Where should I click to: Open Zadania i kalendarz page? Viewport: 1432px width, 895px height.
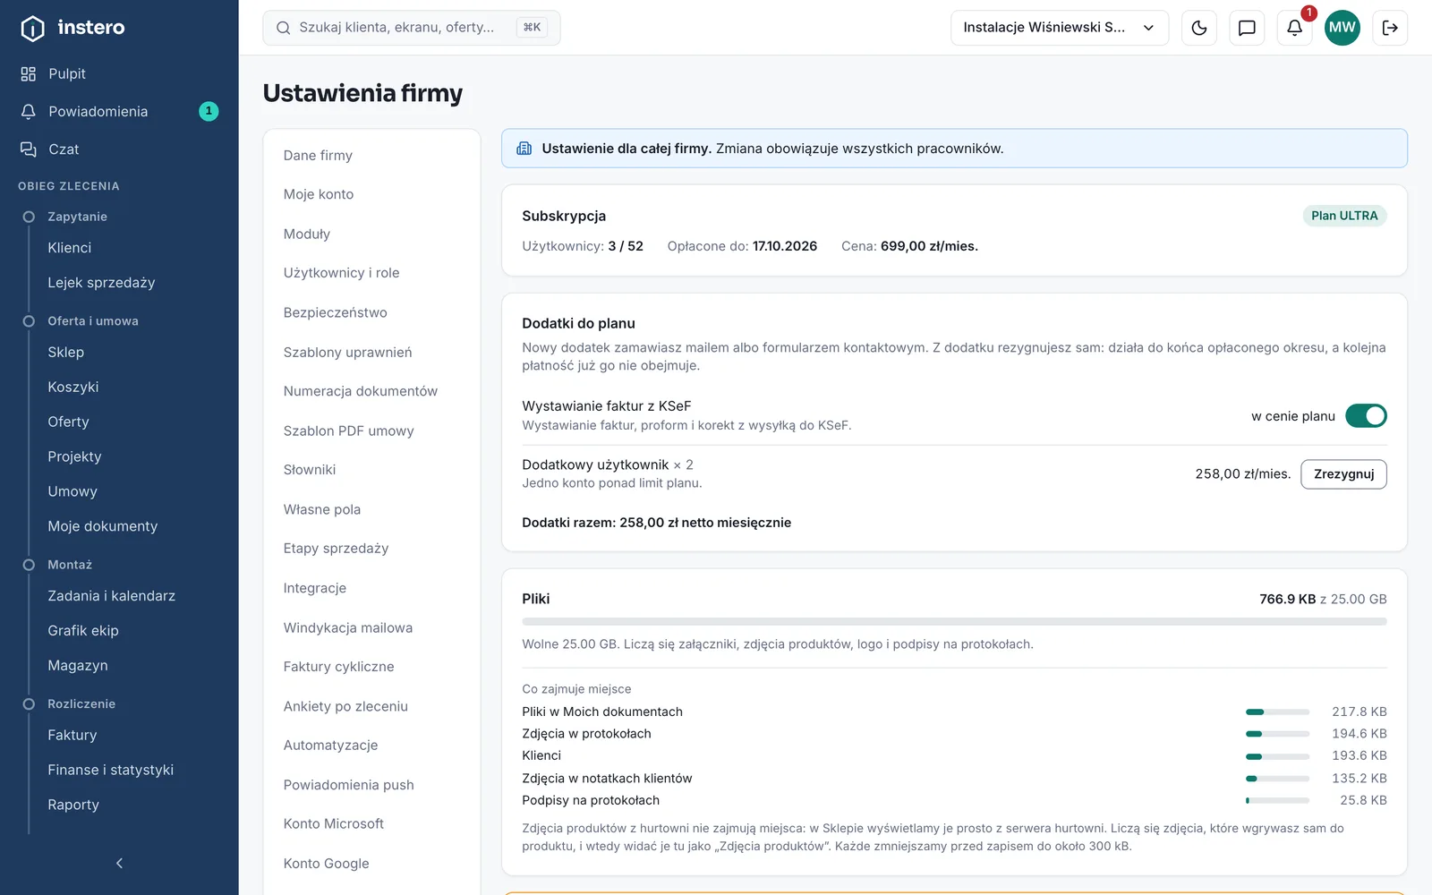point(112,596)
